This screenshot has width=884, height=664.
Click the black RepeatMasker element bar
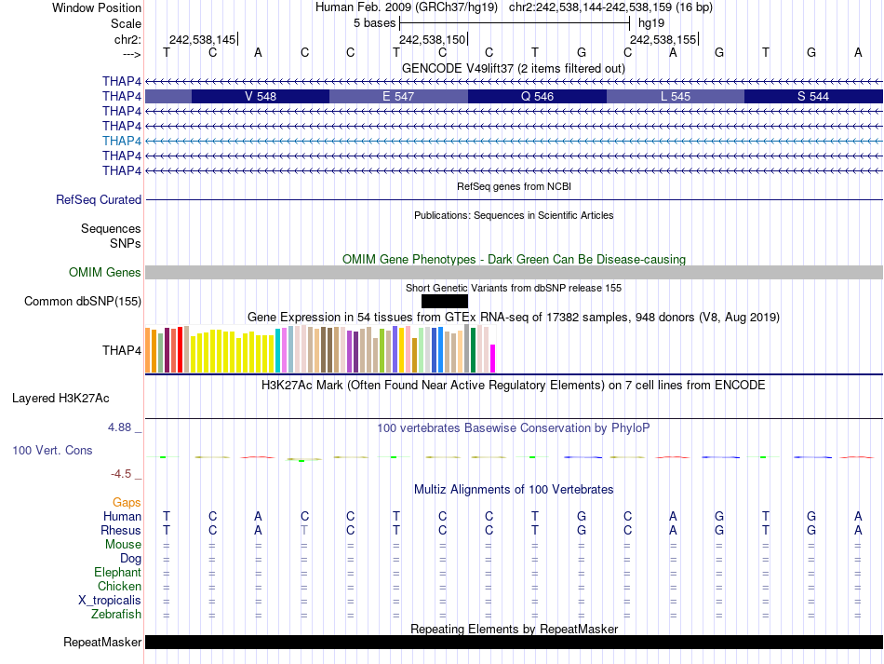[x=514, y=643]
